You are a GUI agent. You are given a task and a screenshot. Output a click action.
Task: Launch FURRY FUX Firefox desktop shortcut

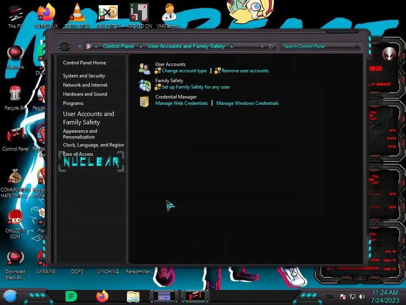pyautogui.click(x=46, y=16)
